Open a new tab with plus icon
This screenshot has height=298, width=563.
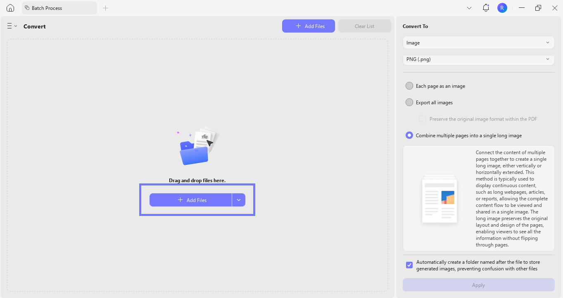point(105,8)
